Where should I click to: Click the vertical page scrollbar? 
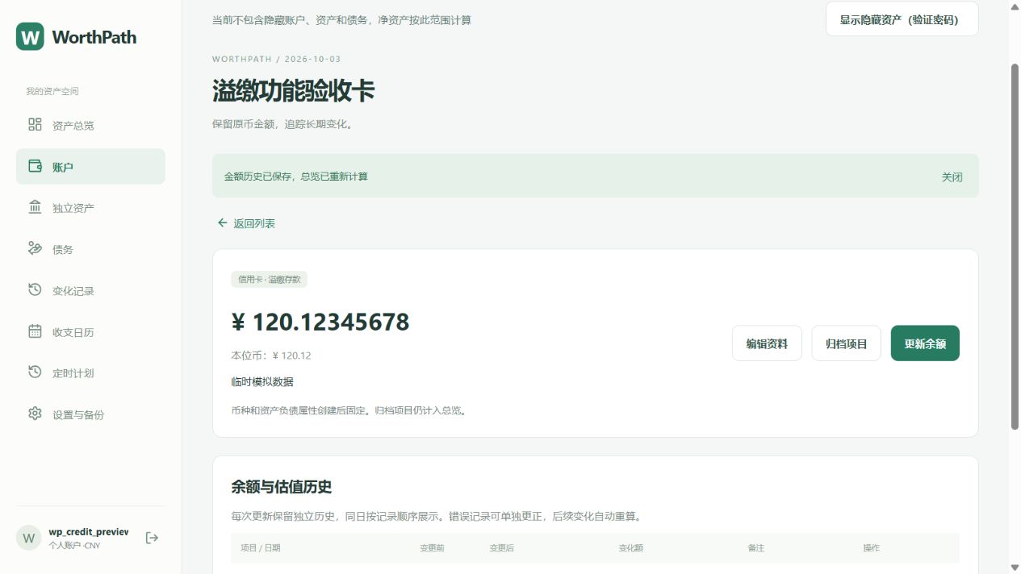[x=1015, y=246]
